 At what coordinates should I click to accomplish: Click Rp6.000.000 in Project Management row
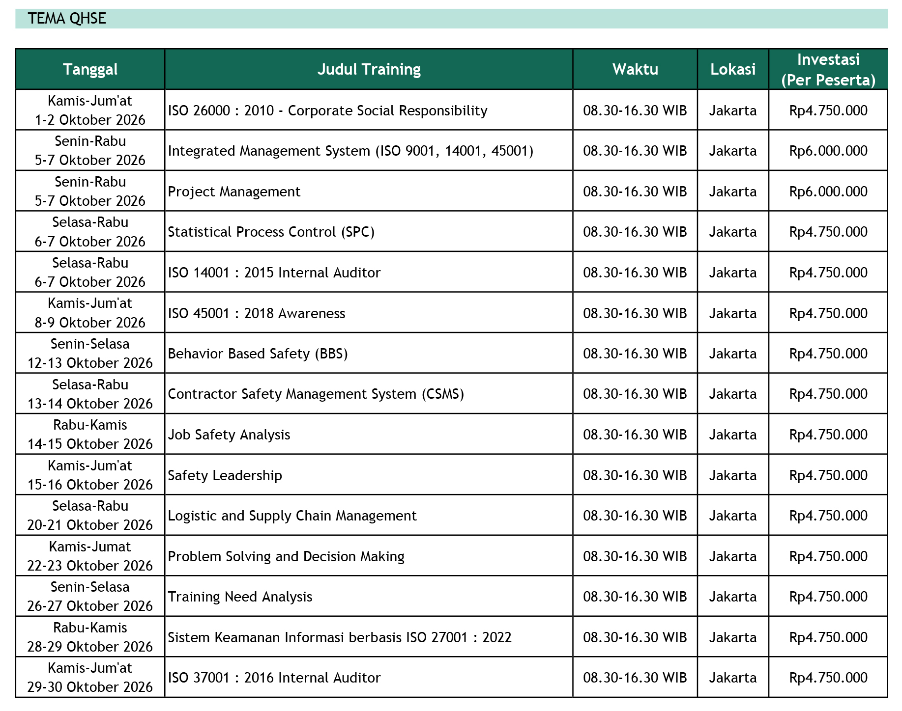[x=828, y=191]
